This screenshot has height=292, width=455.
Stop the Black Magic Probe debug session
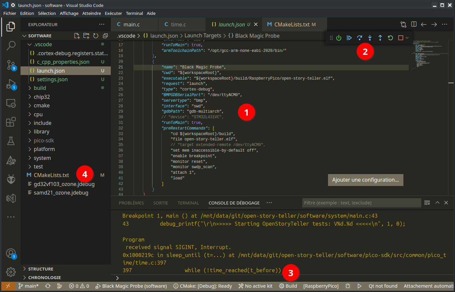(400, 38)
